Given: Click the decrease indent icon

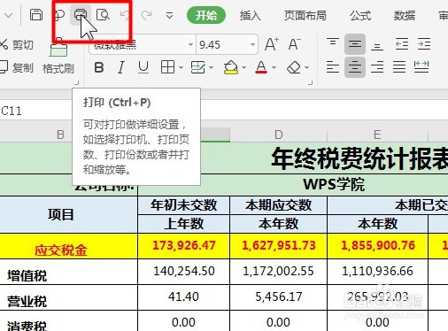Looking at the screenshot, I should tap(402, 44).
